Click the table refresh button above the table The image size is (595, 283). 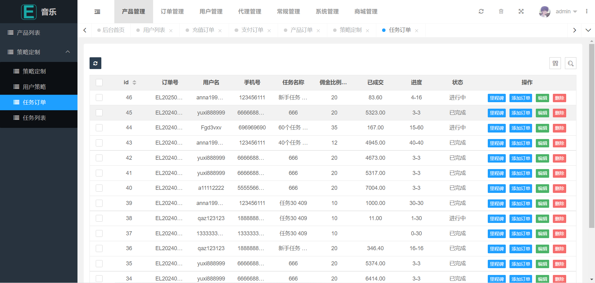(95, 63)
